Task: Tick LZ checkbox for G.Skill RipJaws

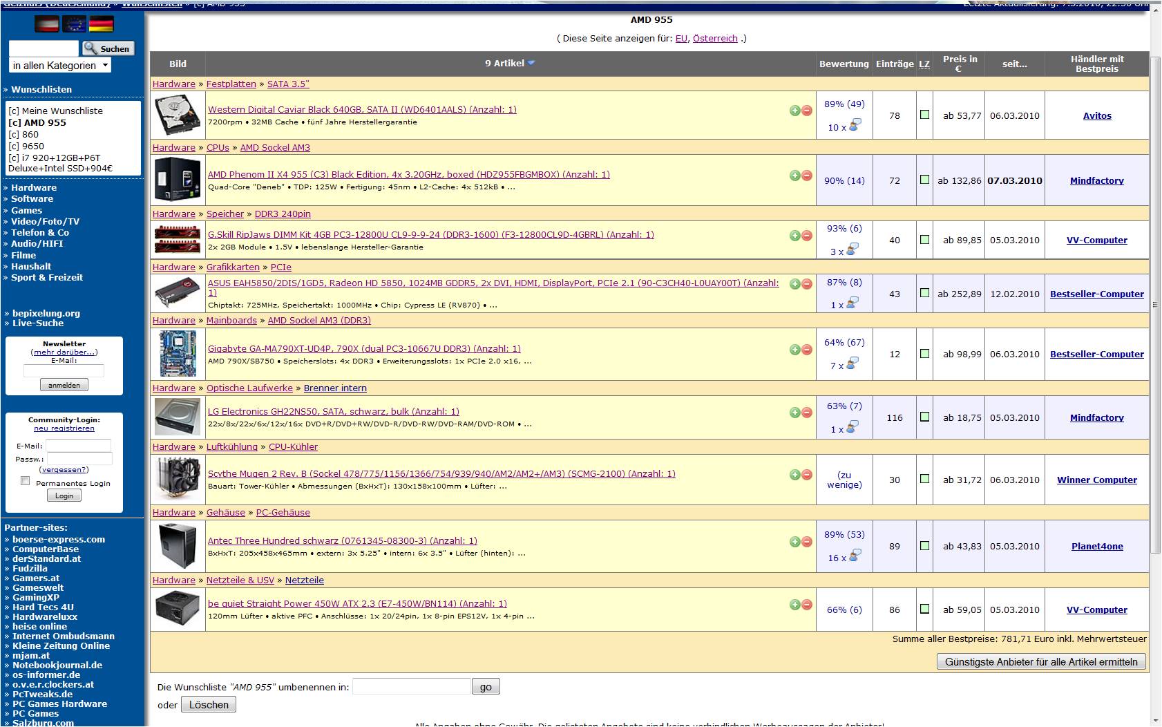Action: pyautogui.click(x=924, y=240)
